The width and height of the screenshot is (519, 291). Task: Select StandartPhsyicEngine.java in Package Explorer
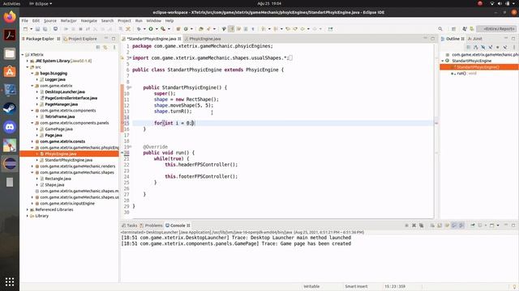68,160
